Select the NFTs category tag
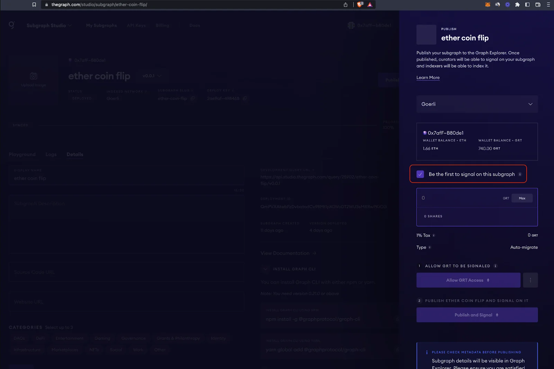Viewport: 554px width, 369px height. 94,350
